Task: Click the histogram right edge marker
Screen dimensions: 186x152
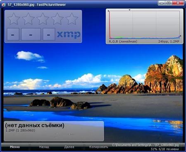Action: (x=181, y=36)
